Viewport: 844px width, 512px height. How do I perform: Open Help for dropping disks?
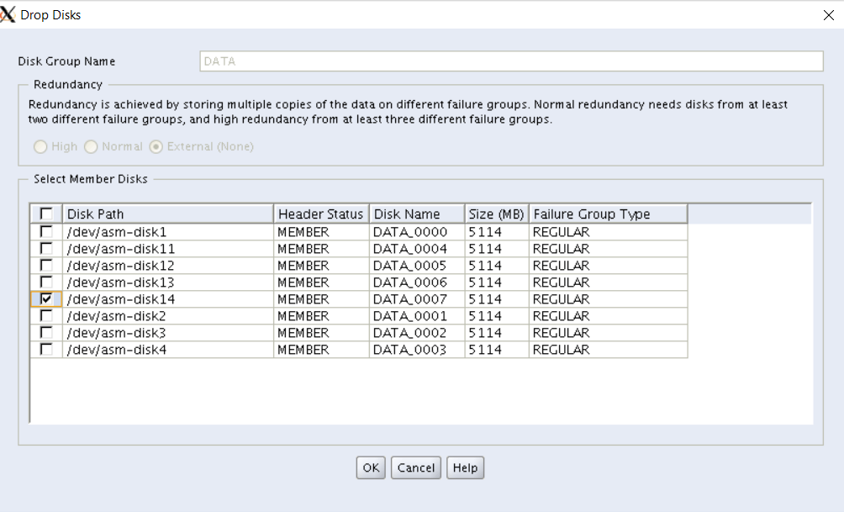(x=465, y=468)
